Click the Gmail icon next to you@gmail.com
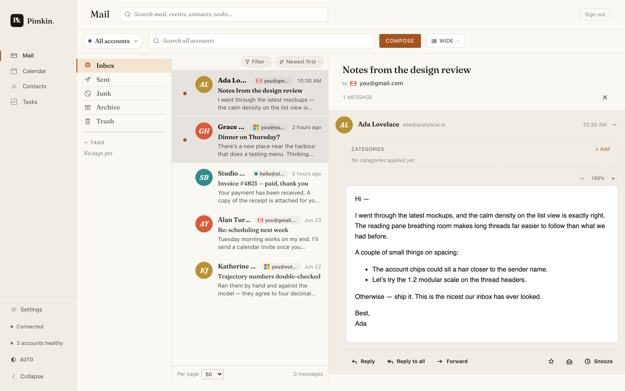 click(354, 84)
